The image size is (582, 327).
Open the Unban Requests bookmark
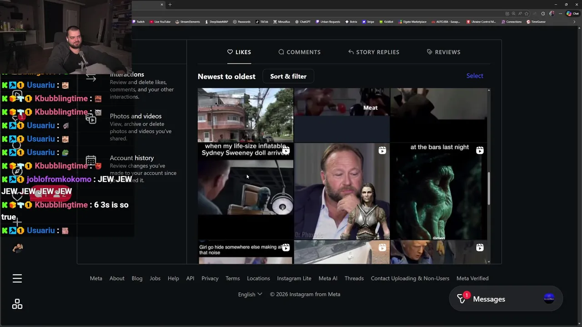[328, 22]
